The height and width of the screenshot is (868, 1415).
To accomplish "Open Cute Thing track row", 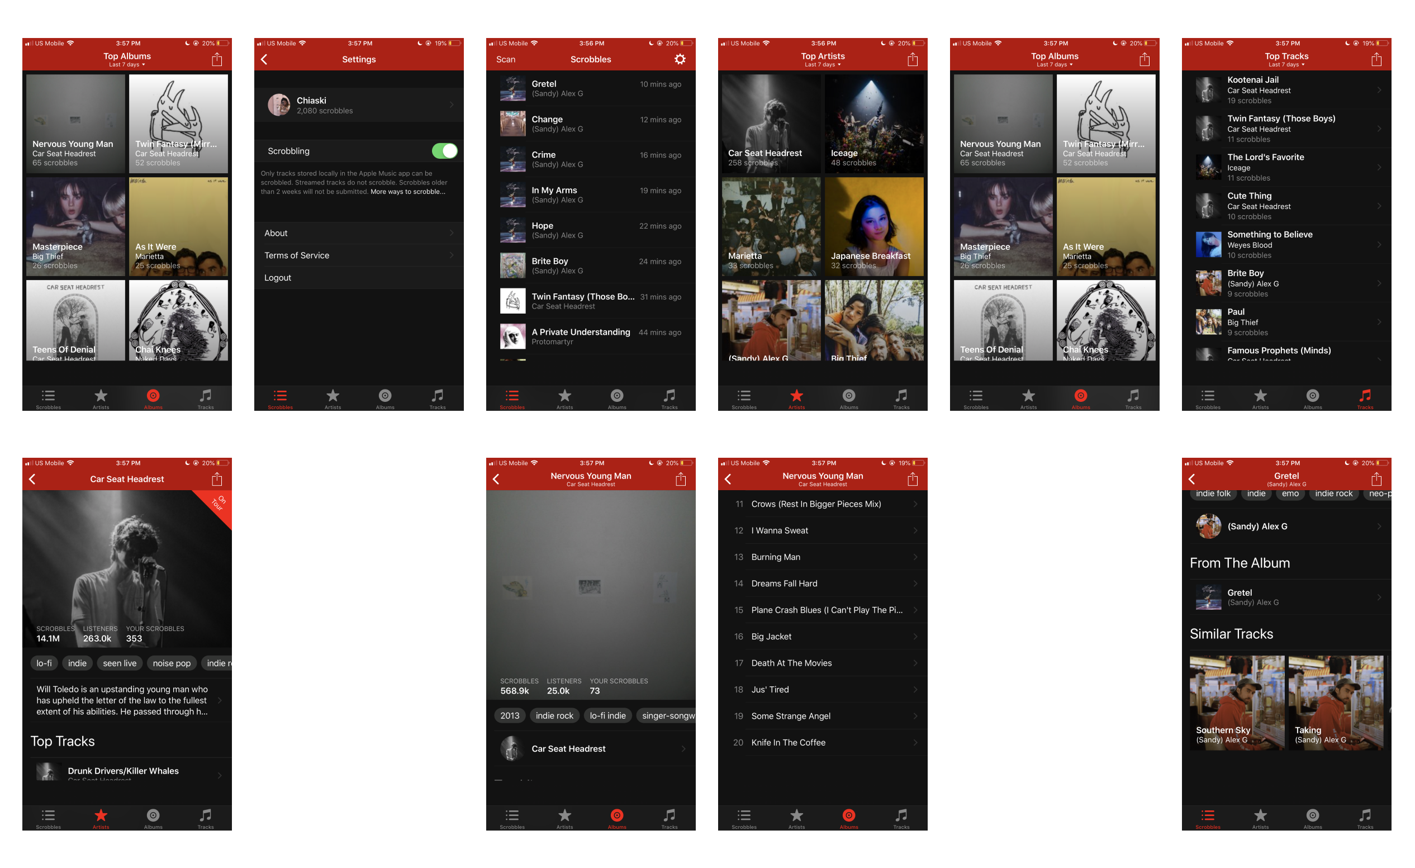I will 1286,206.
